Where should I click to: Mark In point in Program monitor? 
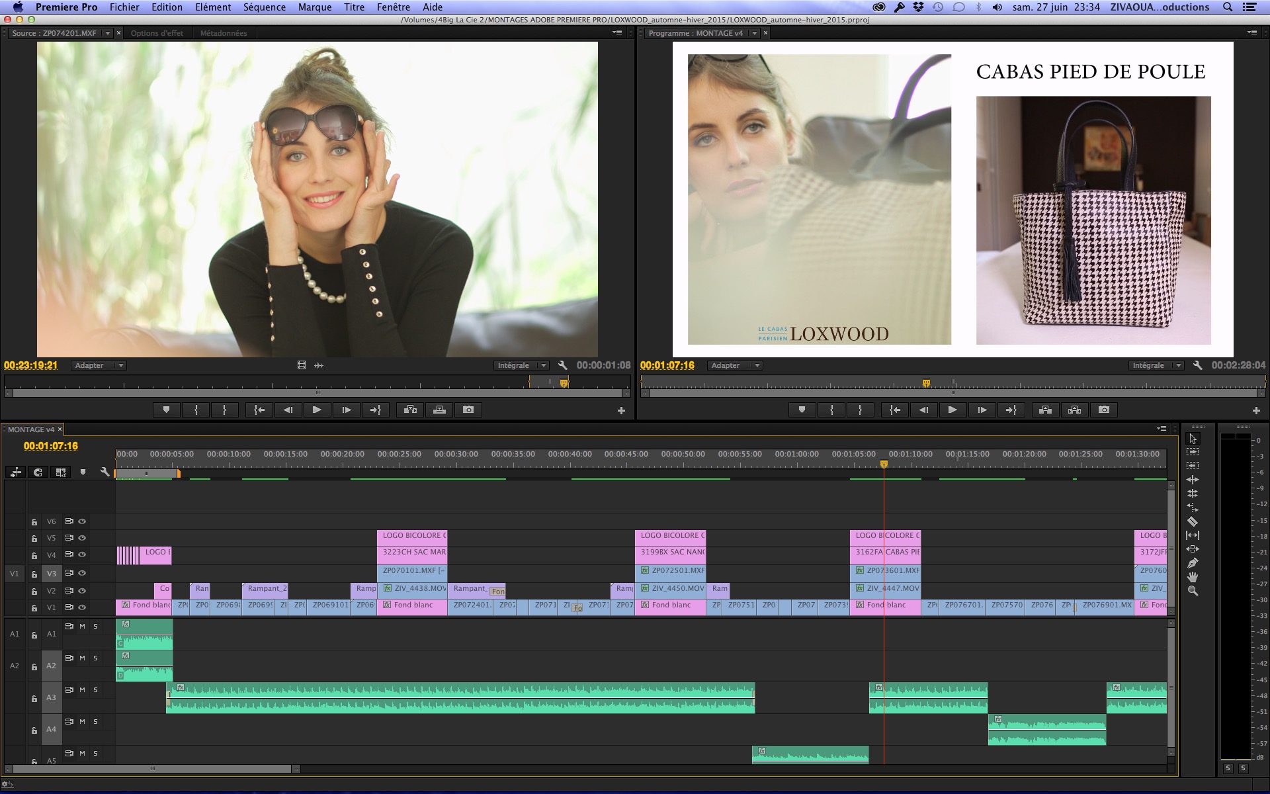coord(831,410)
